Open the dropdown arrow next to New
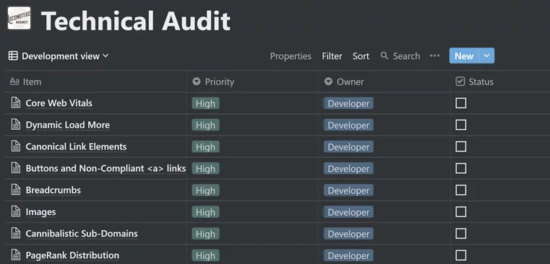 pyautogui.click(x=486, y=56)
